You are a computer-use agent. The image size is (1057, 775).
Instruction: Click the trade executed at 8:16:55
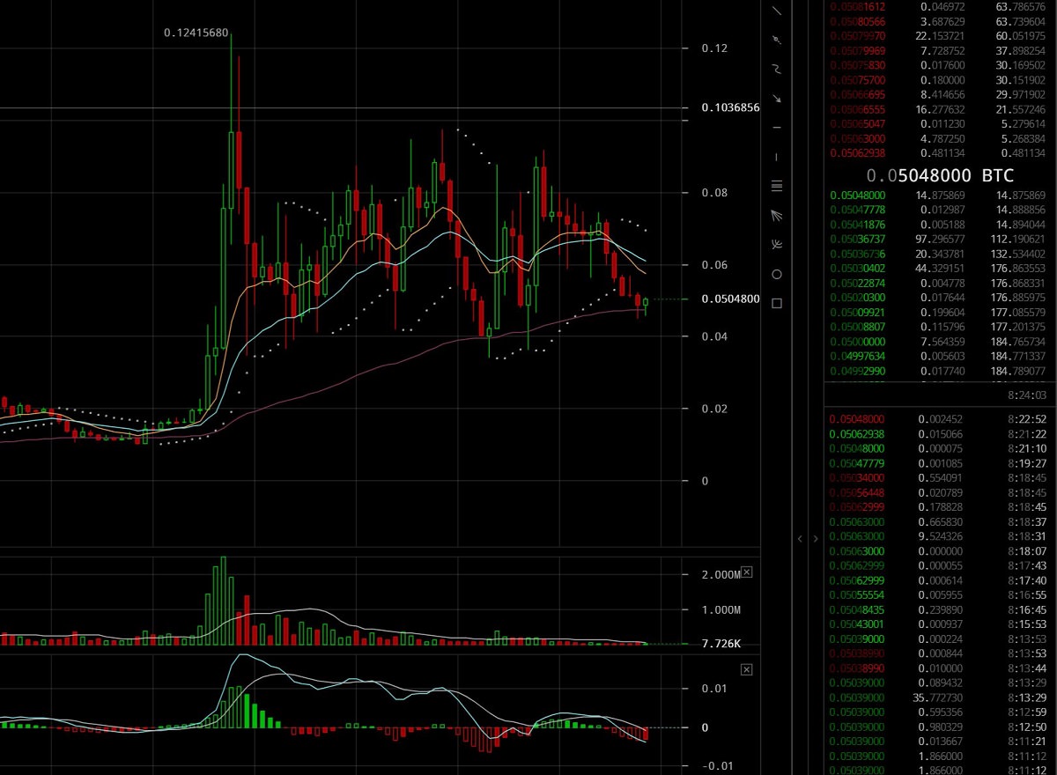(x=940, y=594)
